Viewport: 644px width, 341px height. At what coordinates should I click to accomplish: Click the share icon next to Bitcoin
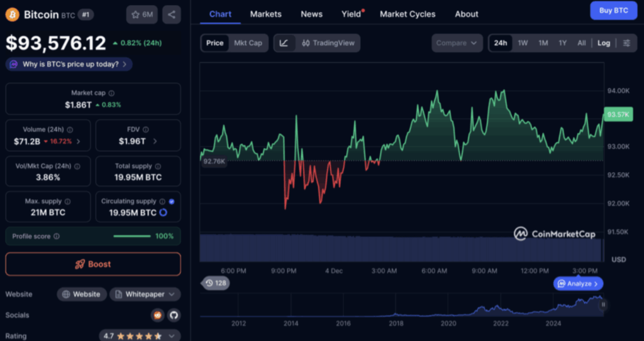pos(172,14)
